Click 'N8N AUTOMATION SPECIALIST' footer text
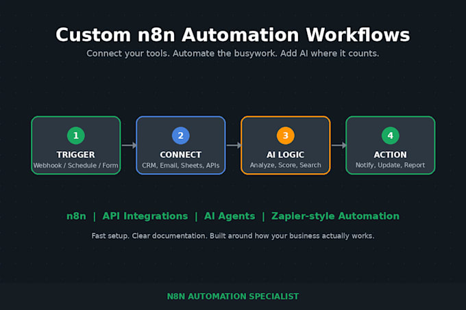This screenshot has height=310, width=466. click(233, 296)
